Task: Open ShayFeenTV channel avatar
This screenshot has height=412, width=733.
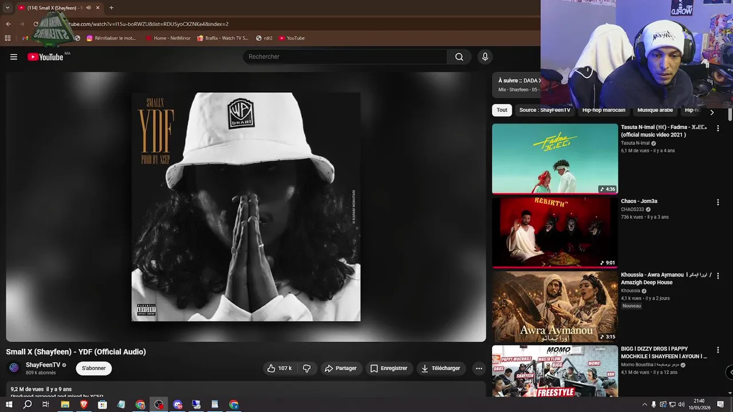Action: pos(14,368)
